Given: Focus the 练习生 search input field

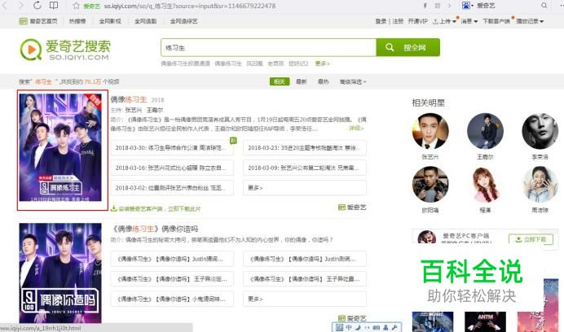Looking at the screenshot, I should [x=269, y=47].
